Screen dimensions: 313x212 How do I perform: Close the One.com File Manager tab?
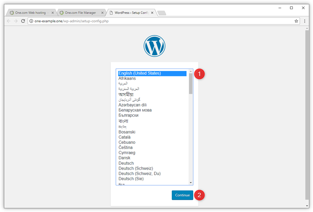[x=102, y=13]
